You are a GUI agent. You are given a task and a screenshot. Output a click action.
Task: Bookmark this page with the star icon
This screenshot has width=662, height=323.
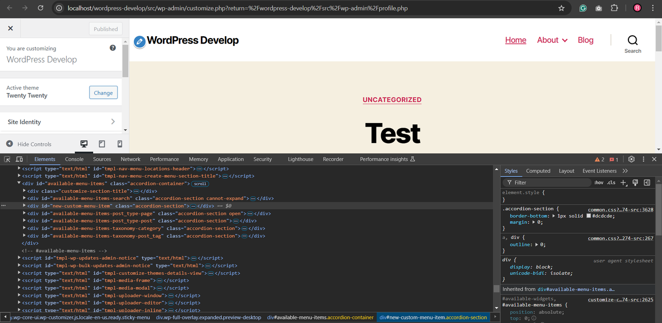[561, 8]
